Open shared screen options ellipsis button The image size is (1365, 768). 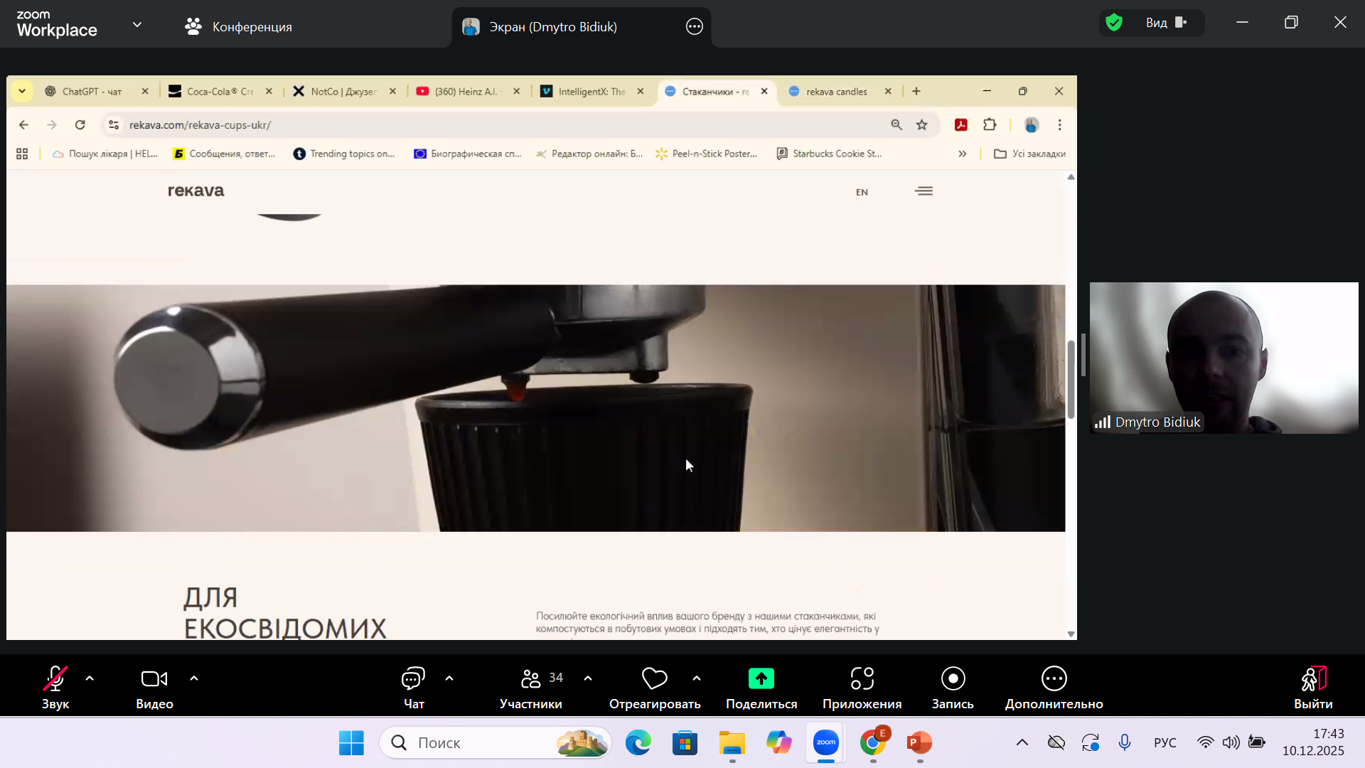point(695,27)
